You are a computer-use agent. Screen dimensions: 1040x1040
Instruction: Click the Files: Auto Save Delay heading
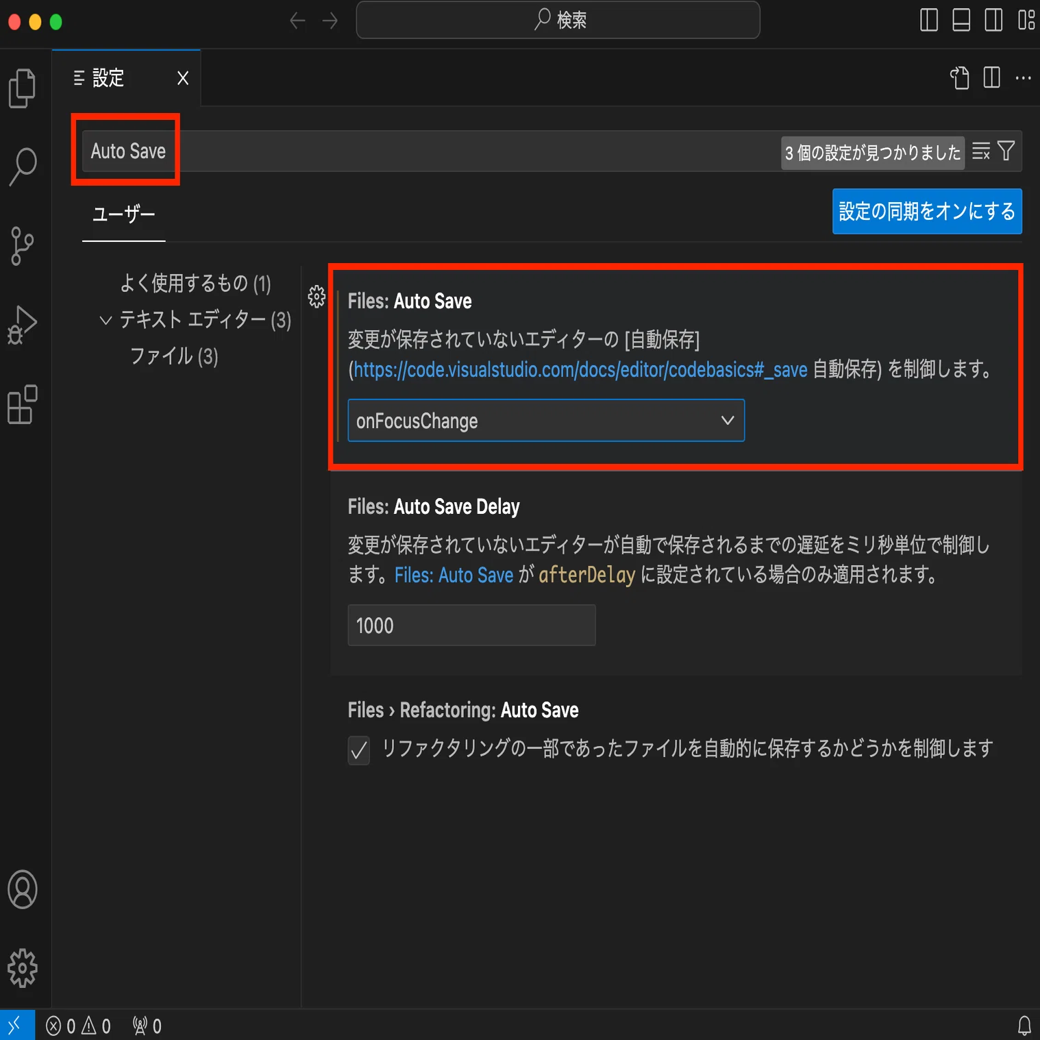(434, 507)
